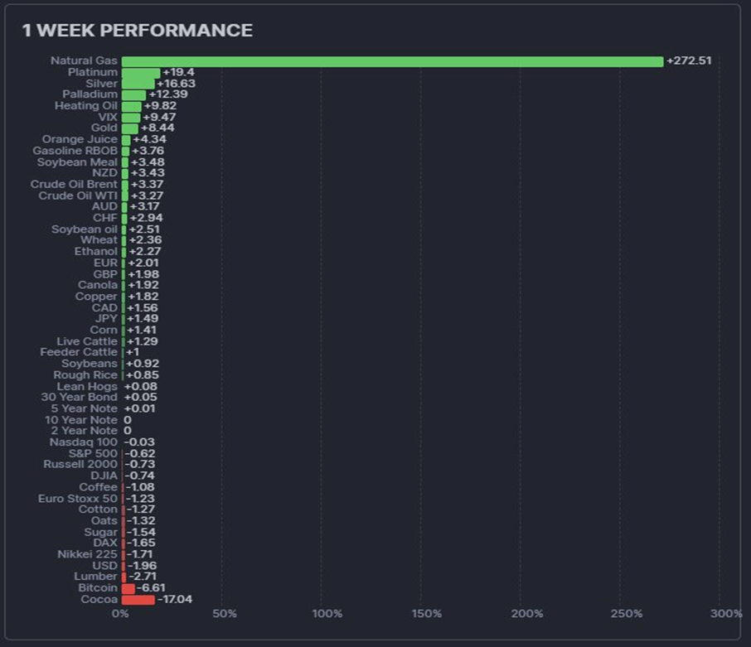
Task: Click the Crude Oil Brent label
Action: 74,184
